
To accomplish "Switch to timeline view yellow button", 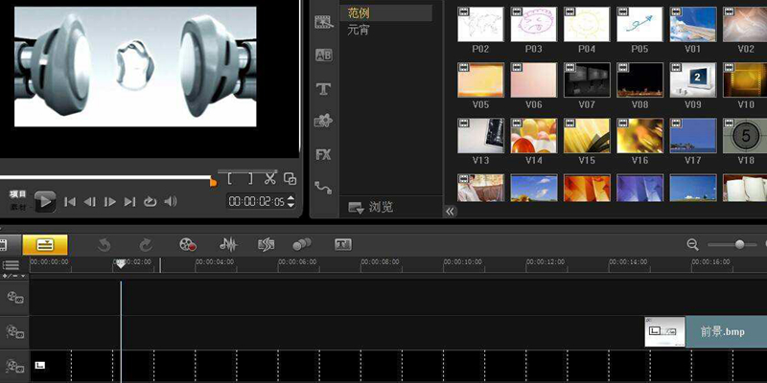I will click(x=44, y=245).
